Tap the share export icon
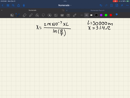Image resolution: width=130 pixels, height=98 pixels. (18, 5)
